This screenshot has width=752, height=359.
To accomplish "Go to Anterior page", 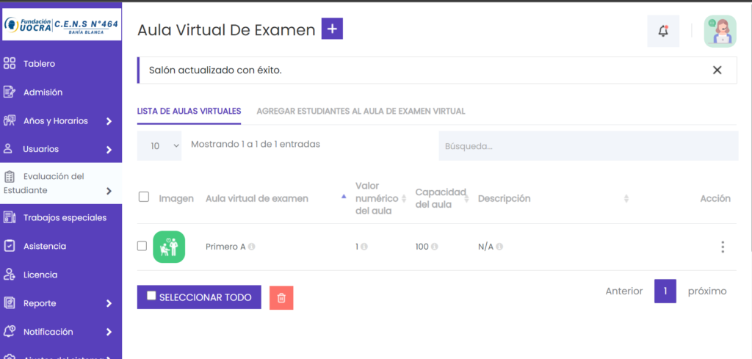I will pos(624,291).
